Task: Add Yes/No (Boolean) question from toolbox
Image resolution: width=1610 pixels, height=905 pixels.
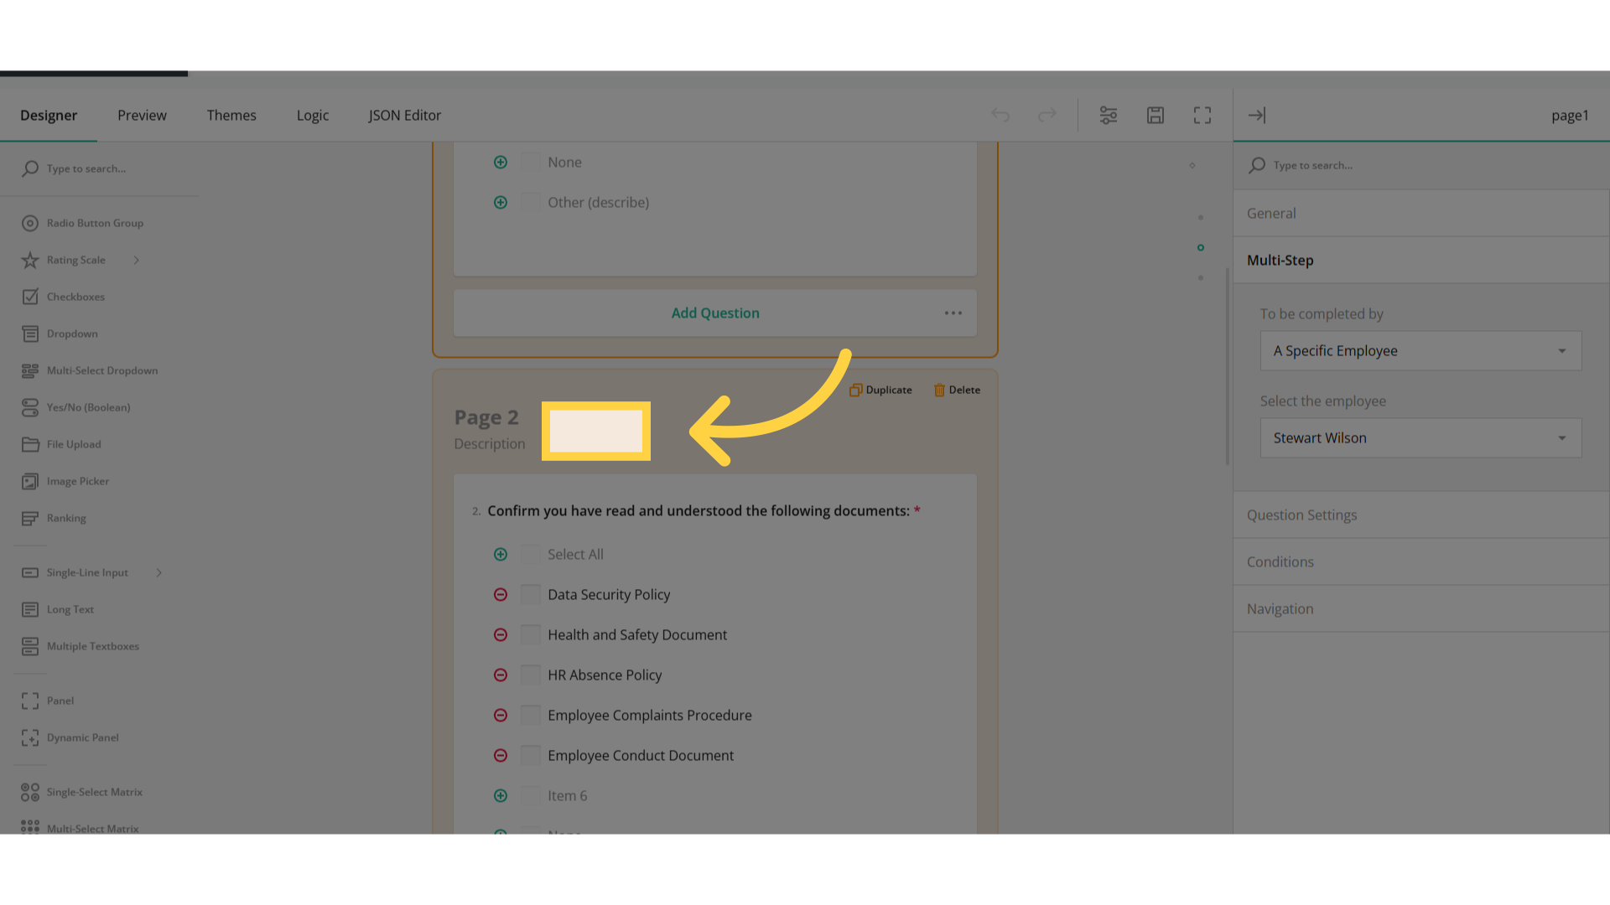Action: click(x=75, y=407)
